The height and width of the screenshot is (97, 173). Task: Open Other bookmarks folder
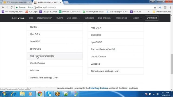pos(162,12)
